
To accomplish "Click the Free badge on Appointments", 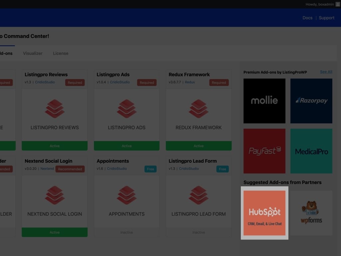I will tap(151, 169).
